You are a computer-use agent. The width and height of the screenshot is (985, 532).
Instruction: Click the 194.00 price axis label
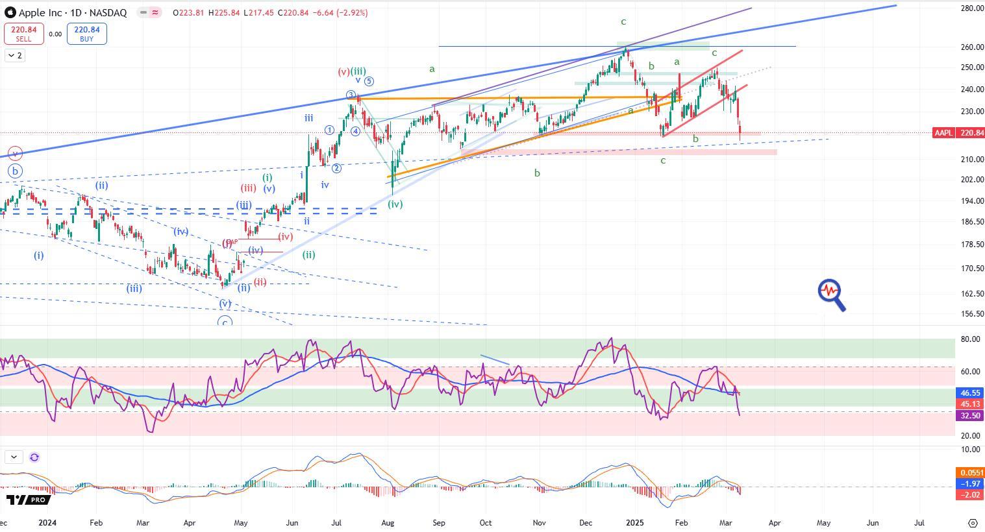[972, 201]
